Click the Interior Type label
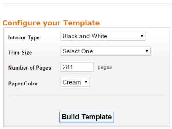The width and height of the screenshot is (172, 129). tap(24, 37)
